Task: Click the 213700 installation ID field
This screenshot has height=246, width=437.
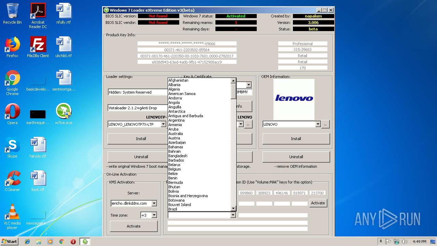Action: click(317, 193)
